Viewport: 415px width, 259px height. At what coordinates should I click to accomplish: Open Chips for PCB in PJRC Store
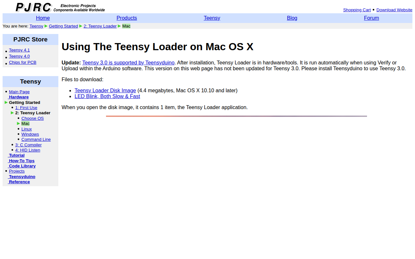coord(23,62)
